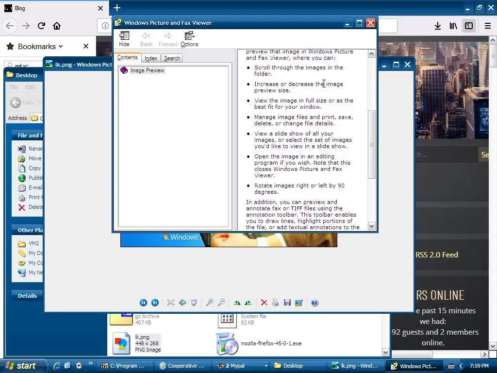Click the Print icon in viewer toolbar
The image size is (497, 373).
click(x=276, y=303)
